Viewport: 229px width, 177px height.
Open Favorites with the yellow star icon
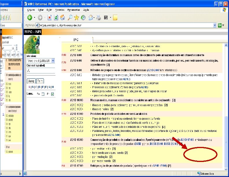click(76, 18)
